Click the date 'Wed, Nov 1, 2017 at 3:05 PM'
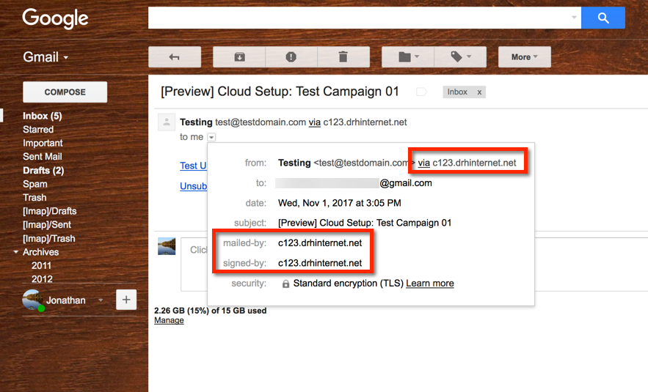Image resolution: width=648 pixels, height=392 pixels. click(x=339, y=203)
